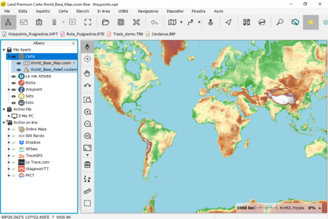Open the clipboard properties toolbar icon

39,22
